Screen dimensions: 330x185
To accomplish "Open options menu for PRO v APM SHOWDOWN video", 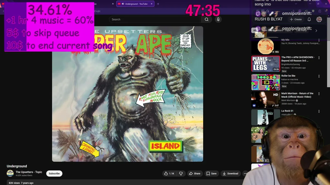I will [x=319, y=58].
